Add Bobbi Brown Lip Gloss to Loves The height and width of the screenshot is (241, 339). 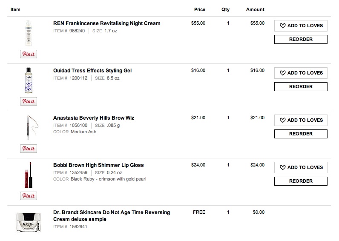tap(301, 167)
